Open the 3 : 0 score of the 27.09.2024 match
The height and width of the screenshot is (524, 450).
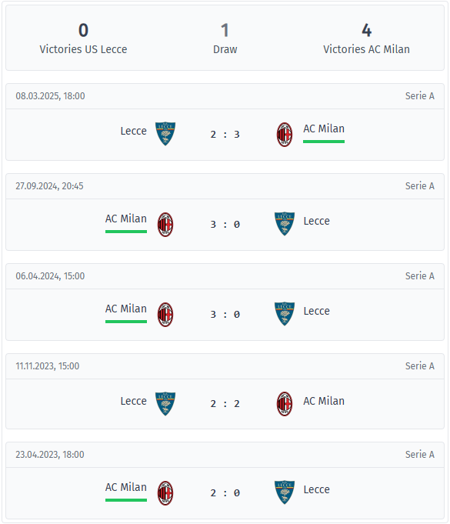[225, 225]
